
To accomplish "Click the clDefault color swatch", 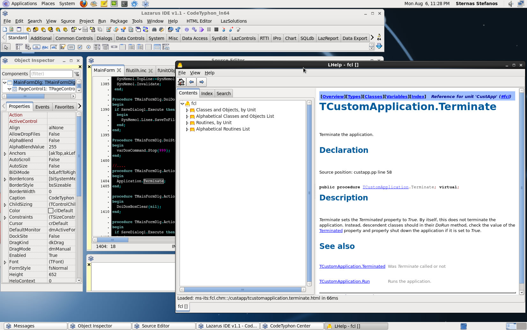I will coord(50,211).
